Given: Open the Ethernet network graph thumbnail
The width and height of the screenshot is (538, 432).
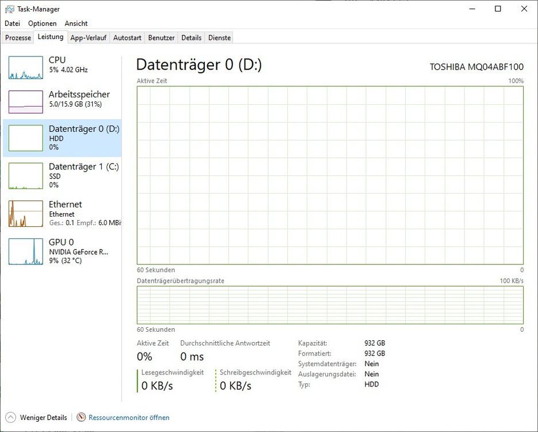Looking at the screenshot, I should [26, 214].
